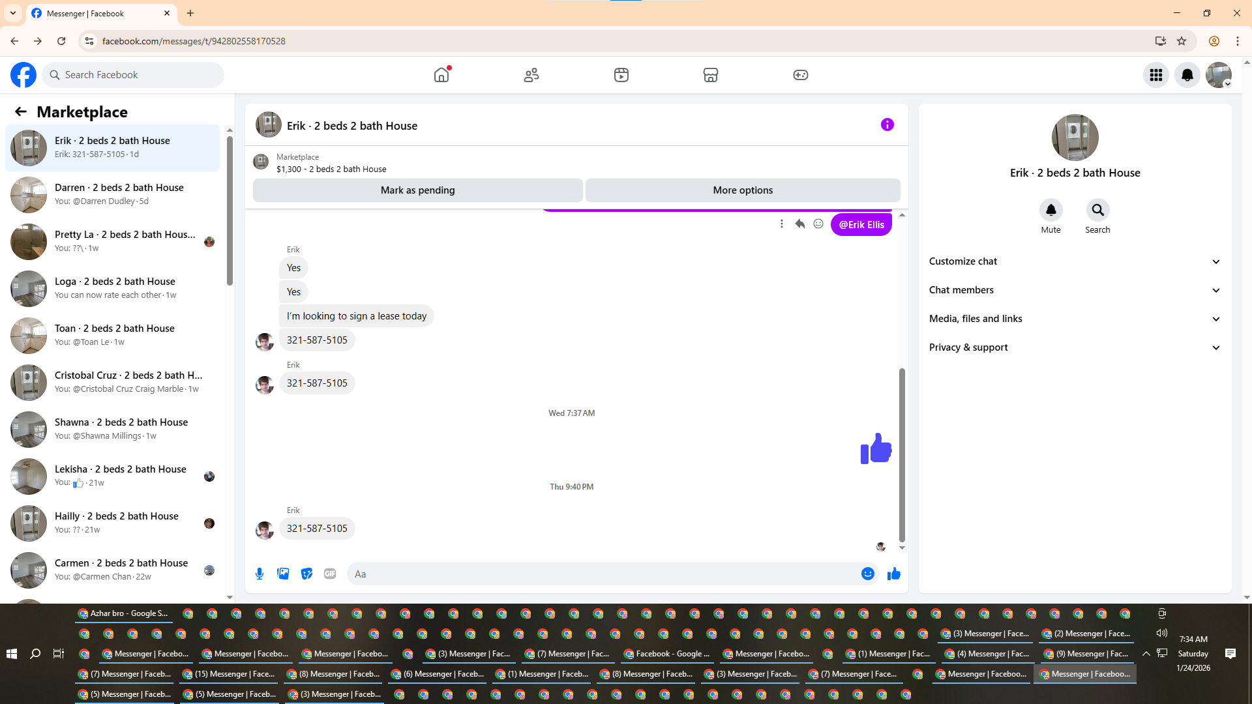Expand the Customize chat section

1075,261
